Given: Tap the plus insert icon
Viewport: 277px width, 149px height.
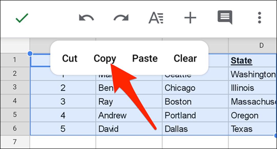Looking at the screenshot, I should (190, 18).
